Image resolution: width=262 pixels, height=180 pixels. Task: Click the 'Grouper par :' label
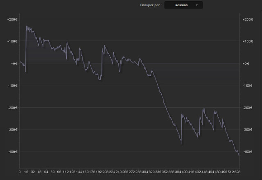point(151,5)
